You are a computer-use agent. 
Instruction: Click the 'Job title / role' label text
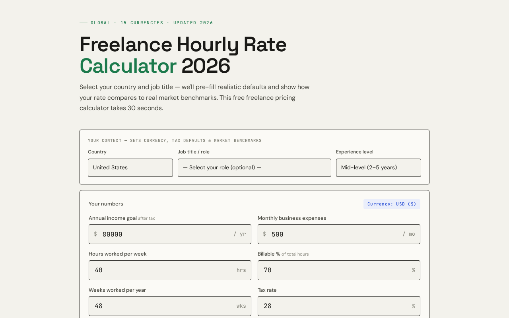click(x=194, y=152)
